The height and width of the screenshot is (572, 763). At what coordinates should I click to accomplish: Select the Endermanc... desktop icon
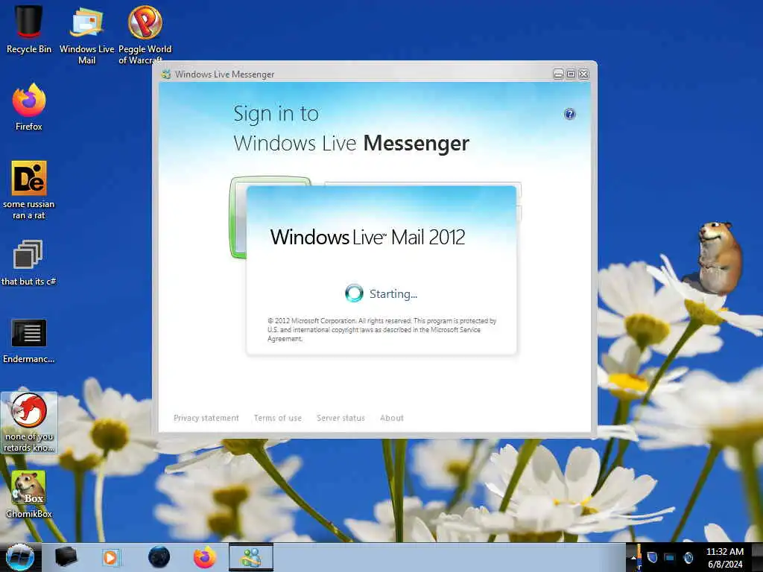pyautogui.click(x=29, y=340)
